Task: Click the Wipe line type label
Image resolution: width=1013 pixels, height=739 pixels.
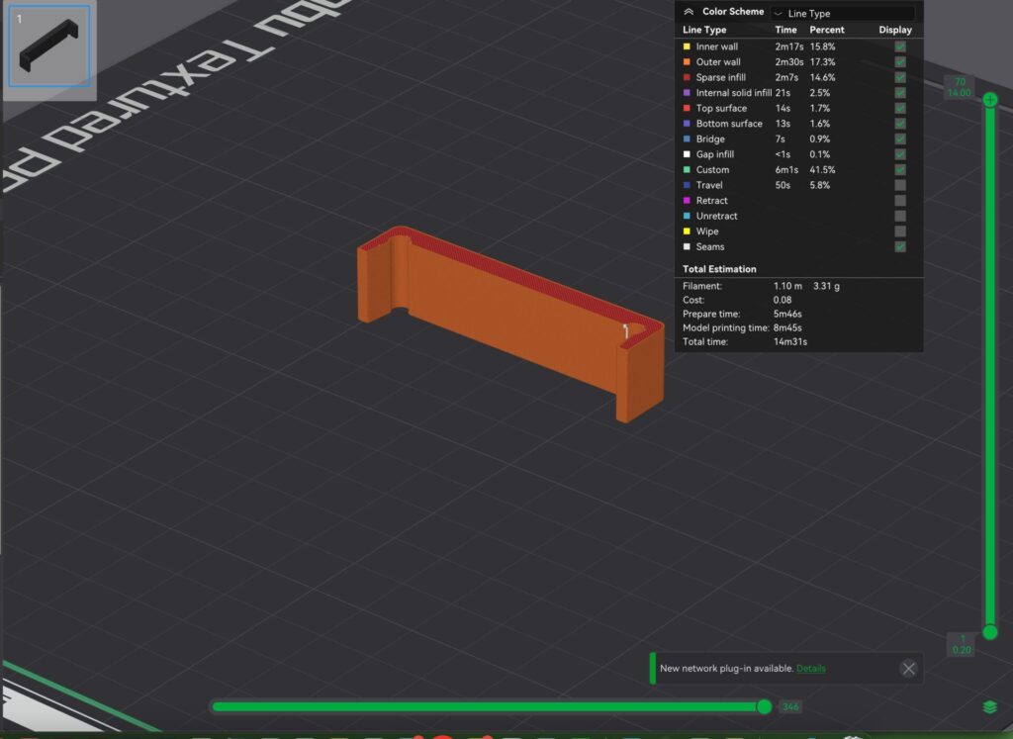Action: (707, 231)
